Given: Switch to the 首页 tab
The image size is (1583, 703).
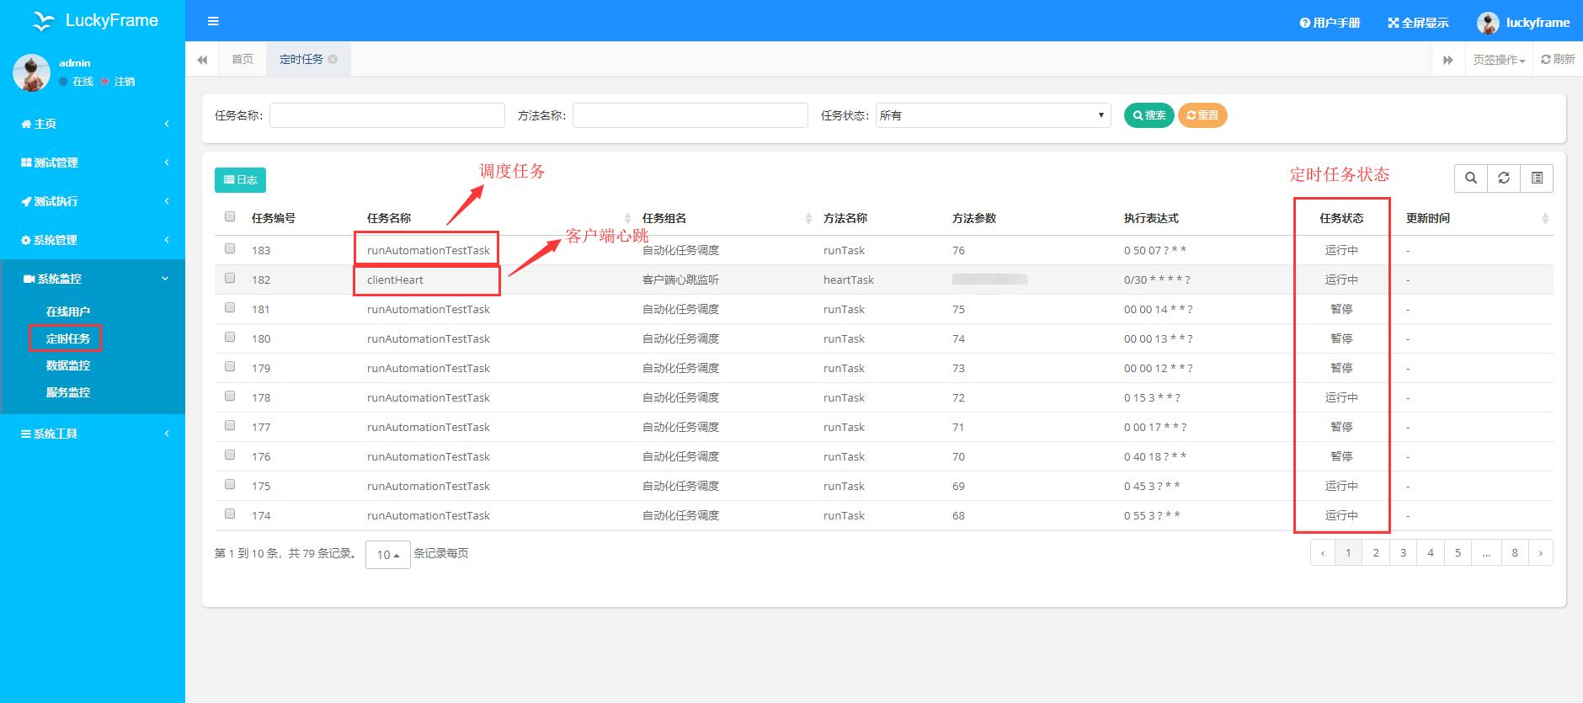Looking at the screenshot, I should pyautogui.click(x=243, y=59).
